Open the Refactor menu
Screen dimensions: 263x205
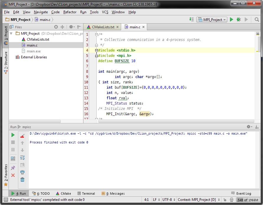click(x=70, y=12)
